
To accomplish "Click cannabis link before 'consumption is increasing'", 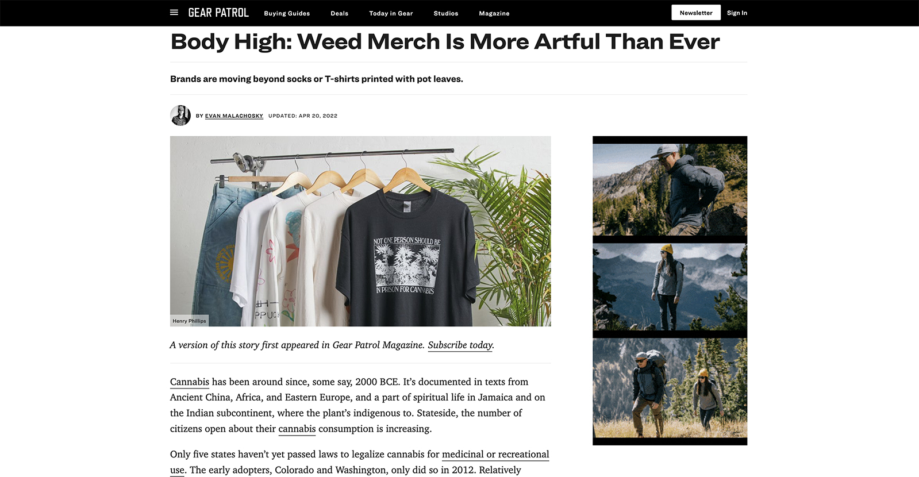I will [x=297, y=429].
